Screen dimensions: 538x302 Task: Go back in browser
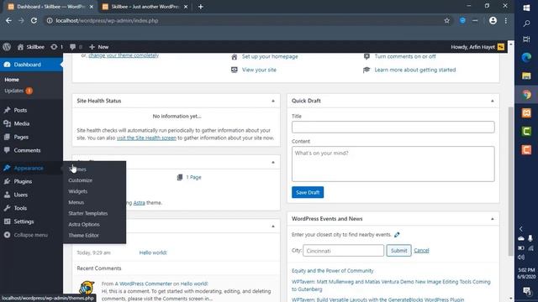click(x=8, y=20)
